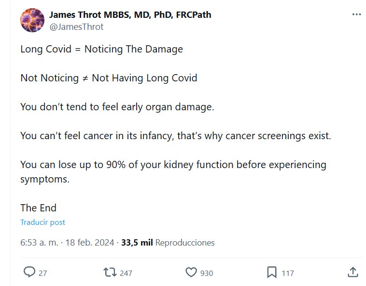Click the 6:53 a. m. timestamp
This screenshot has width=366, height=286.
39,243
